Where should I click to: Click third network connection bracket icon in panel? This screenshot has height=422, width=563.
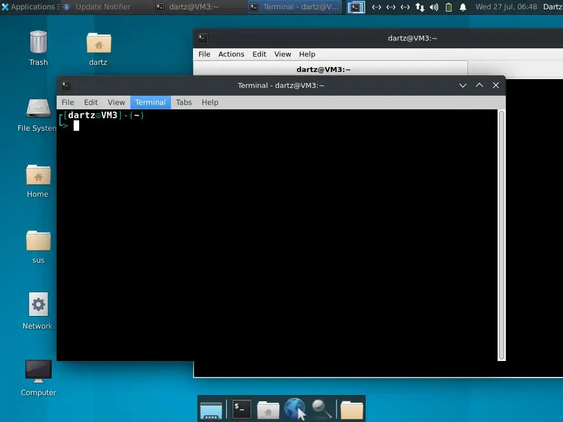click(405, 7)
